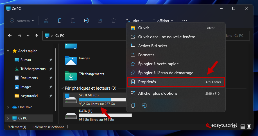Choose Épingler à l'écran de démarrage

[x=176, y=73]
